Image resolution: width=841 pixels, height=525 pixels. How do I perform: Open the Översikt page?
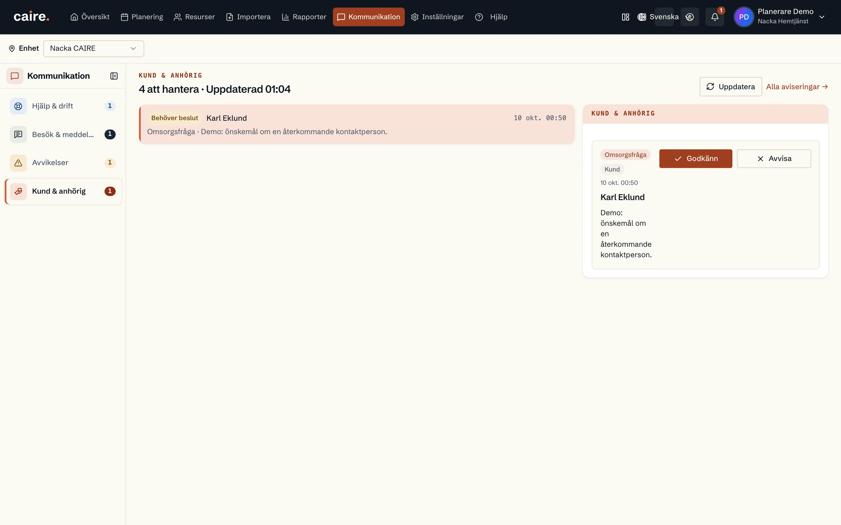[90, 17]
